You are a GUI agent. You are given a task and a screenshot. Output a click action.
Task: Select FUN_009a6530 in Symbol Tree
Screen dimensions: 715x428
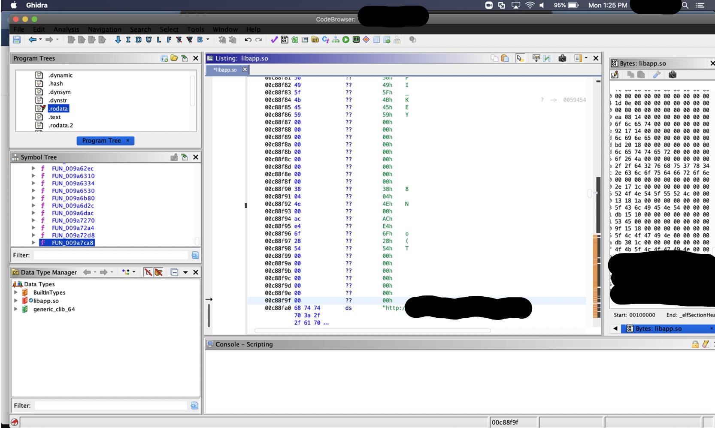tap(73, 191)
